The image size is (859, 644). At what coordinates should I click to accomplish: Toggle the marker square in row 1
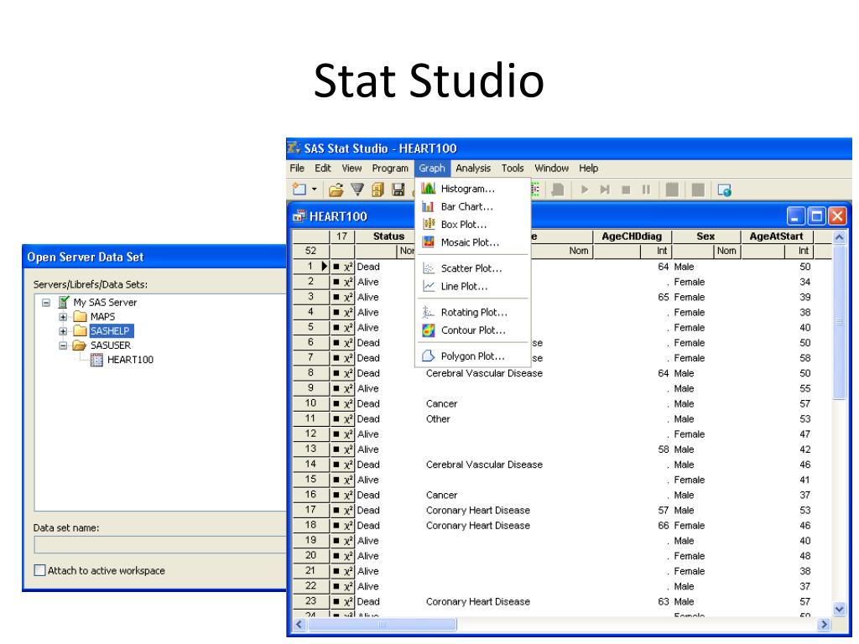pos(336,267)
